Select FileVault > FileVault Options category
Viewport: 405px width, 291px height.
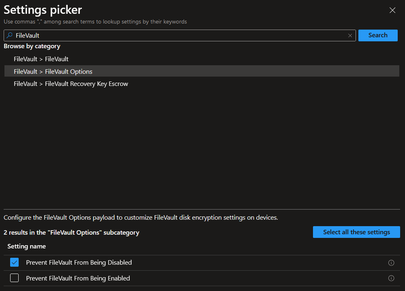(202, 71)
